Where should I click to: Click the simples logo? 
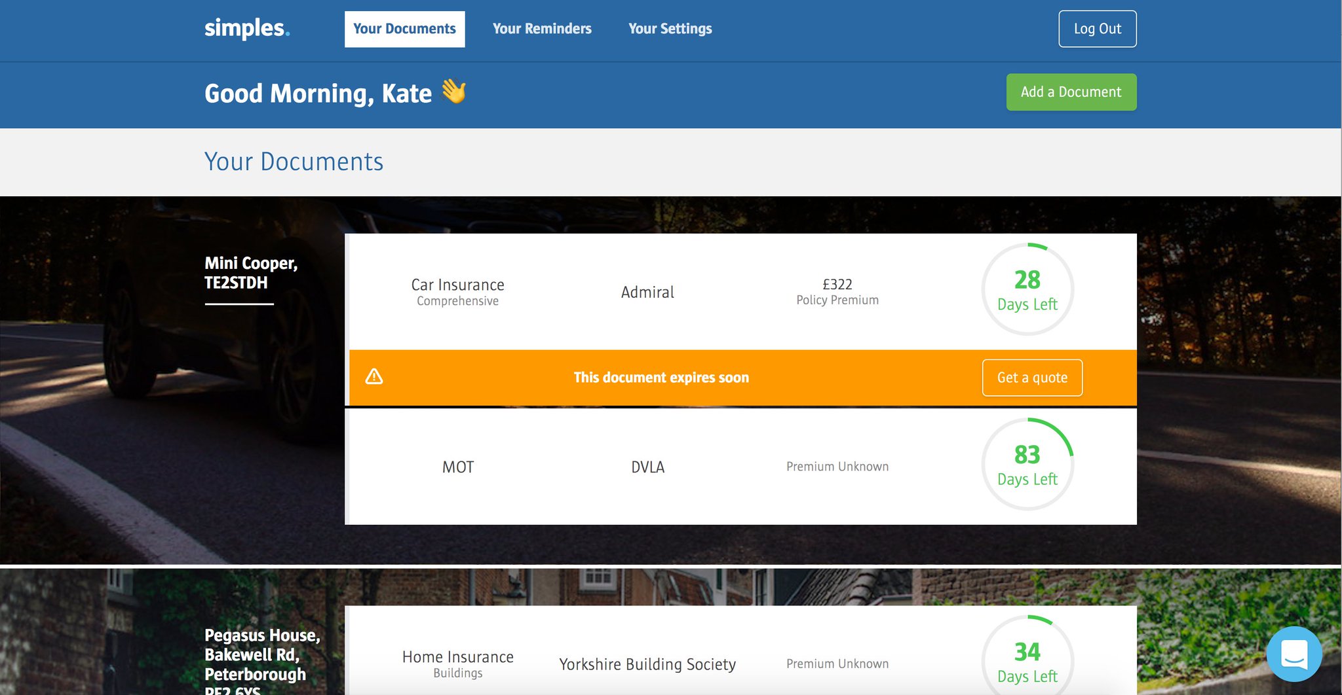tap(247, 28)
